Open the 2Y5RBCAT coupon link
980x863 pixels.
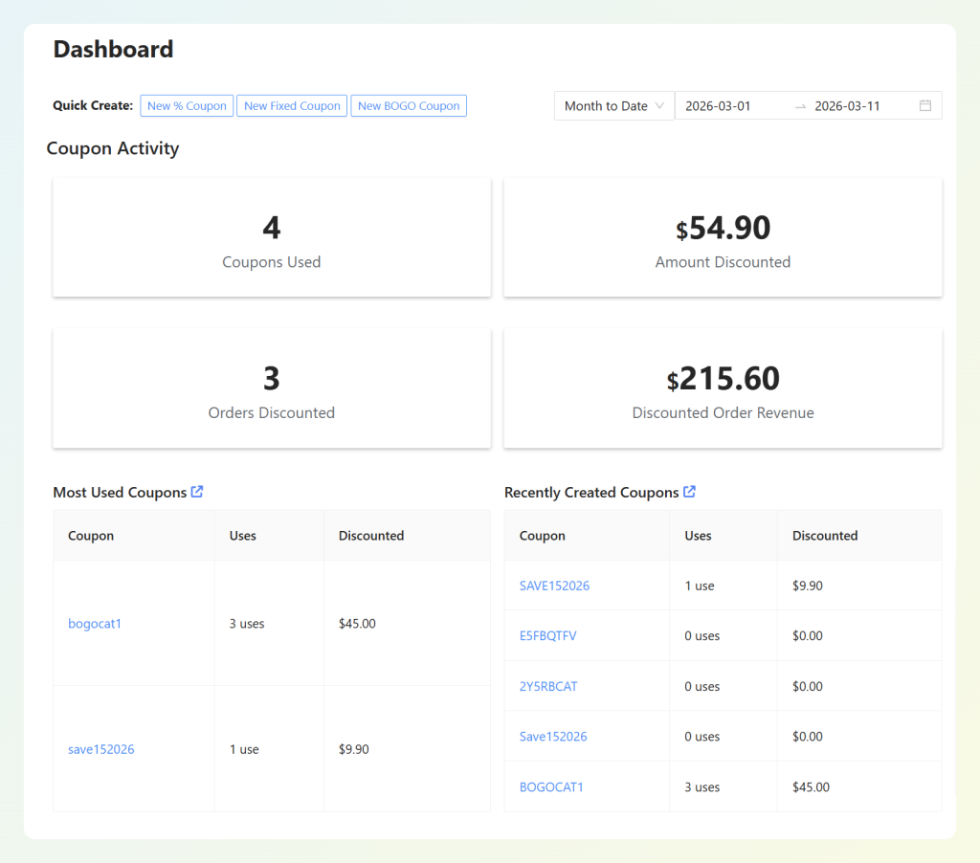click(548, 686)
